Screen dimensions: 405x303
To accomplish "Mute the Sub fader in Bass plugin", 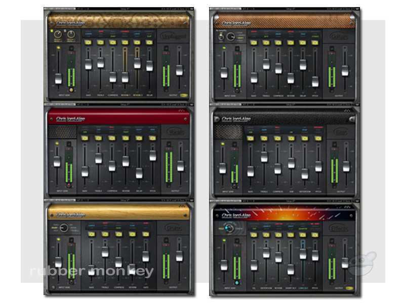I will coord(291,145).
